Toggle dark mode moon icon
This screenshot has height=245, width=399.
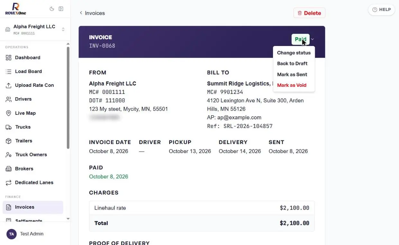point(52,9)
